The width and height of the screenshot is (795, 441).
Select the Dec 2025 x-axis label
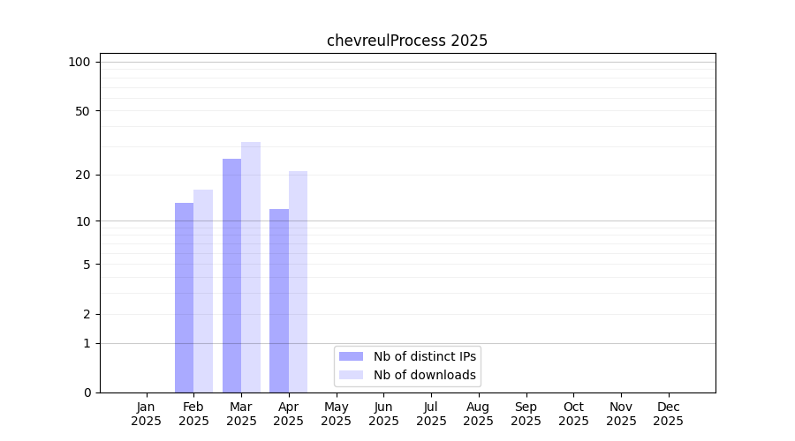click(668, 414)
